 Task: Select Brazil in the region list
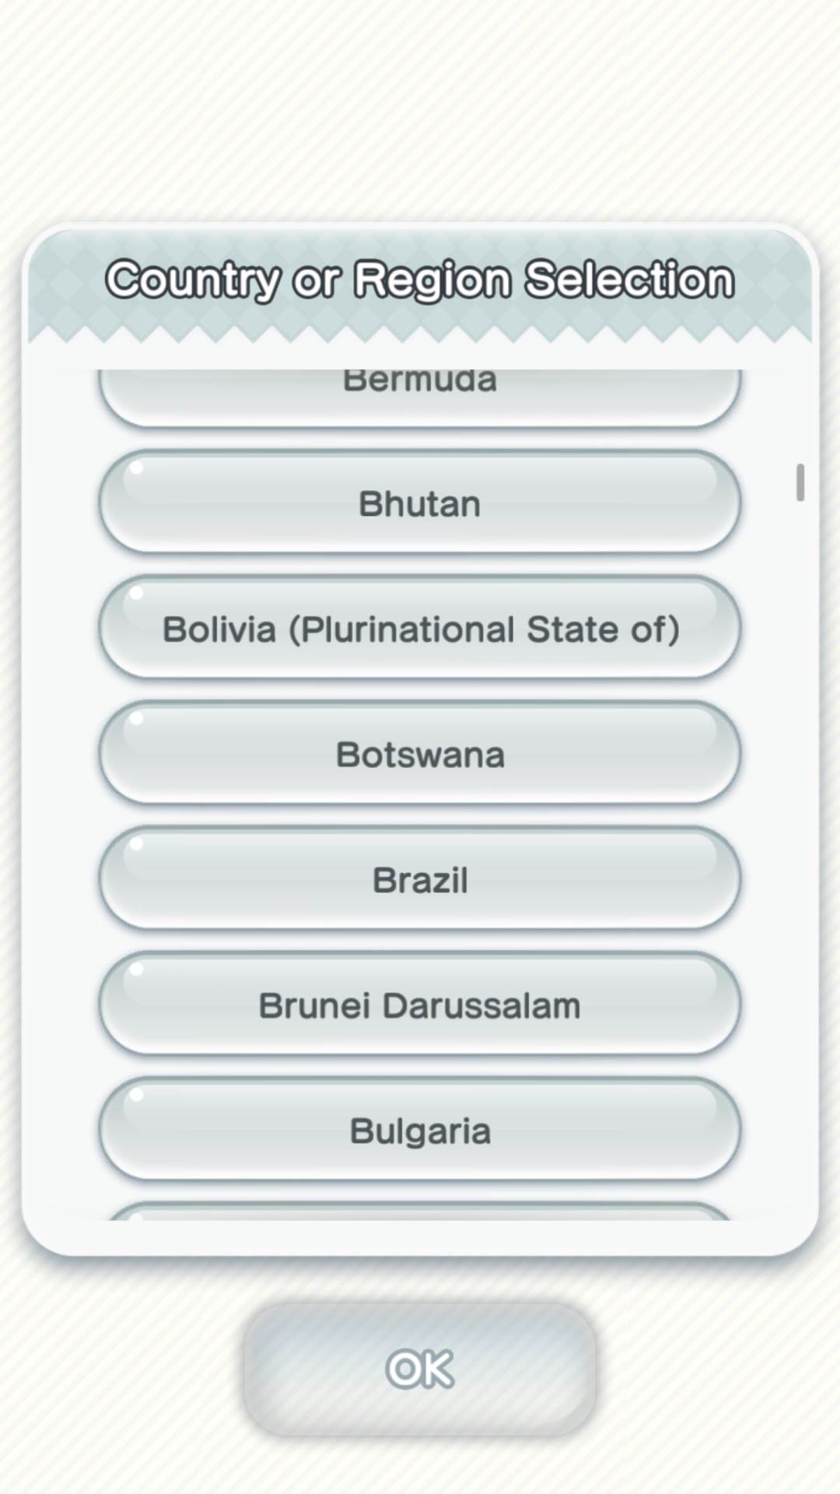click(420, 879)
